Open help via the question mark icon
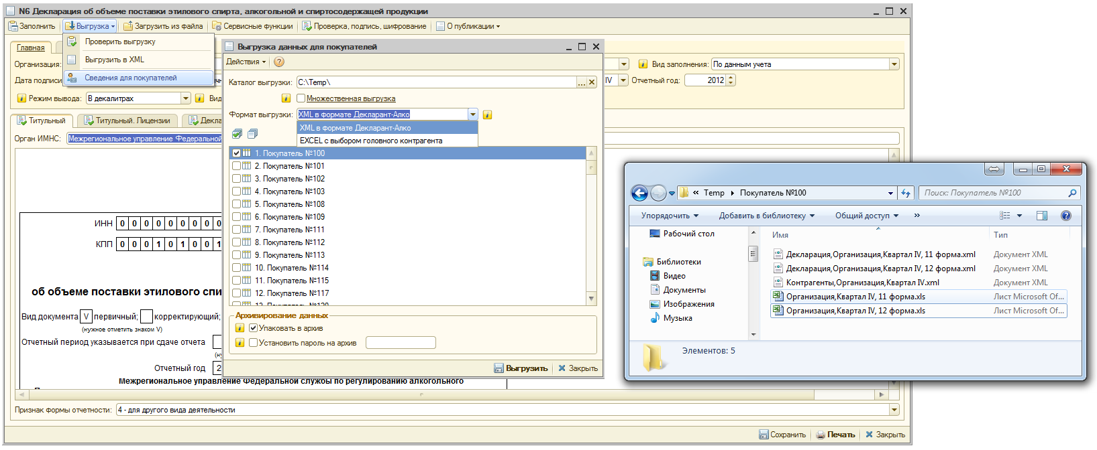1097x450 pixels. click(279, 62)
